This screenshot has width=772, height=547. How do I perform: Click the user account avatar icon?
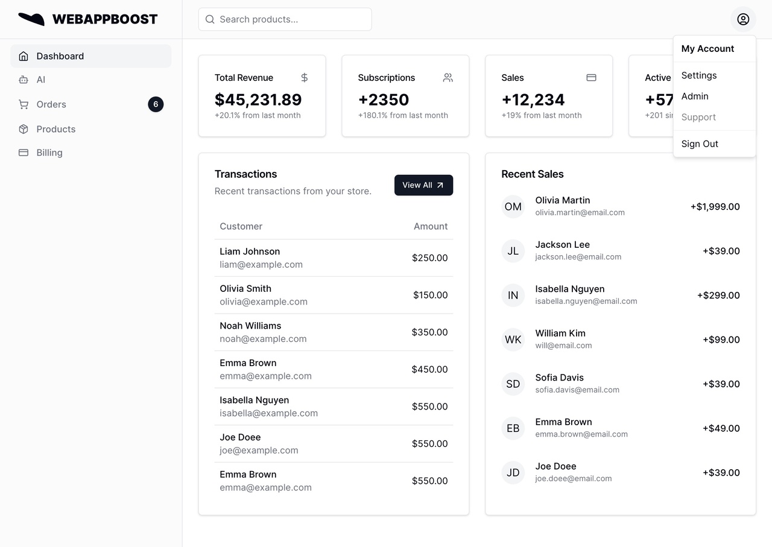(x=742, y=19)
